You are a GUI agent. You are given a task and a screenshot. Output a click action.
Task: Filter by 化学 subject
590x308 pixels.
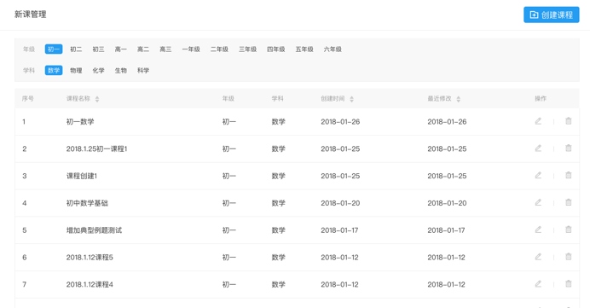pyautogui.click(x=99, y=71)
